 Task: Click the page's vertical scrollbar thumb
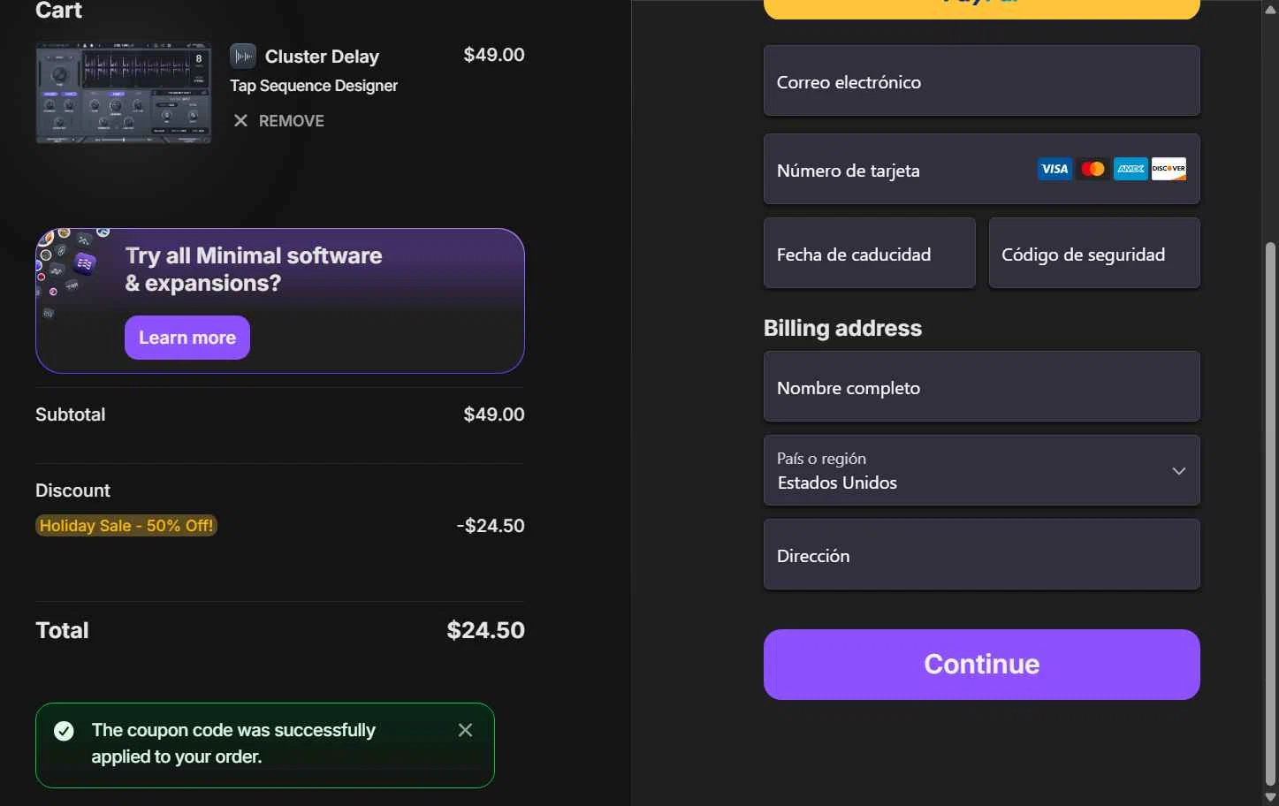pos(1270,513)
